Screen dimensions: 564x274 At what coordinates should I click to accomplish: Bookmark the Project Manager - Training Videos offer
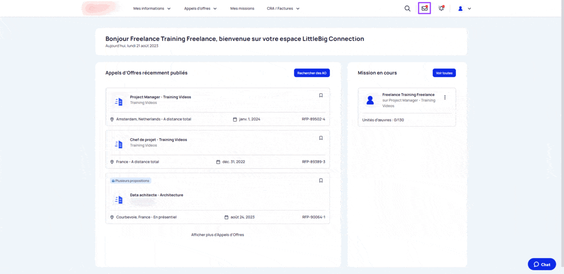321,95
